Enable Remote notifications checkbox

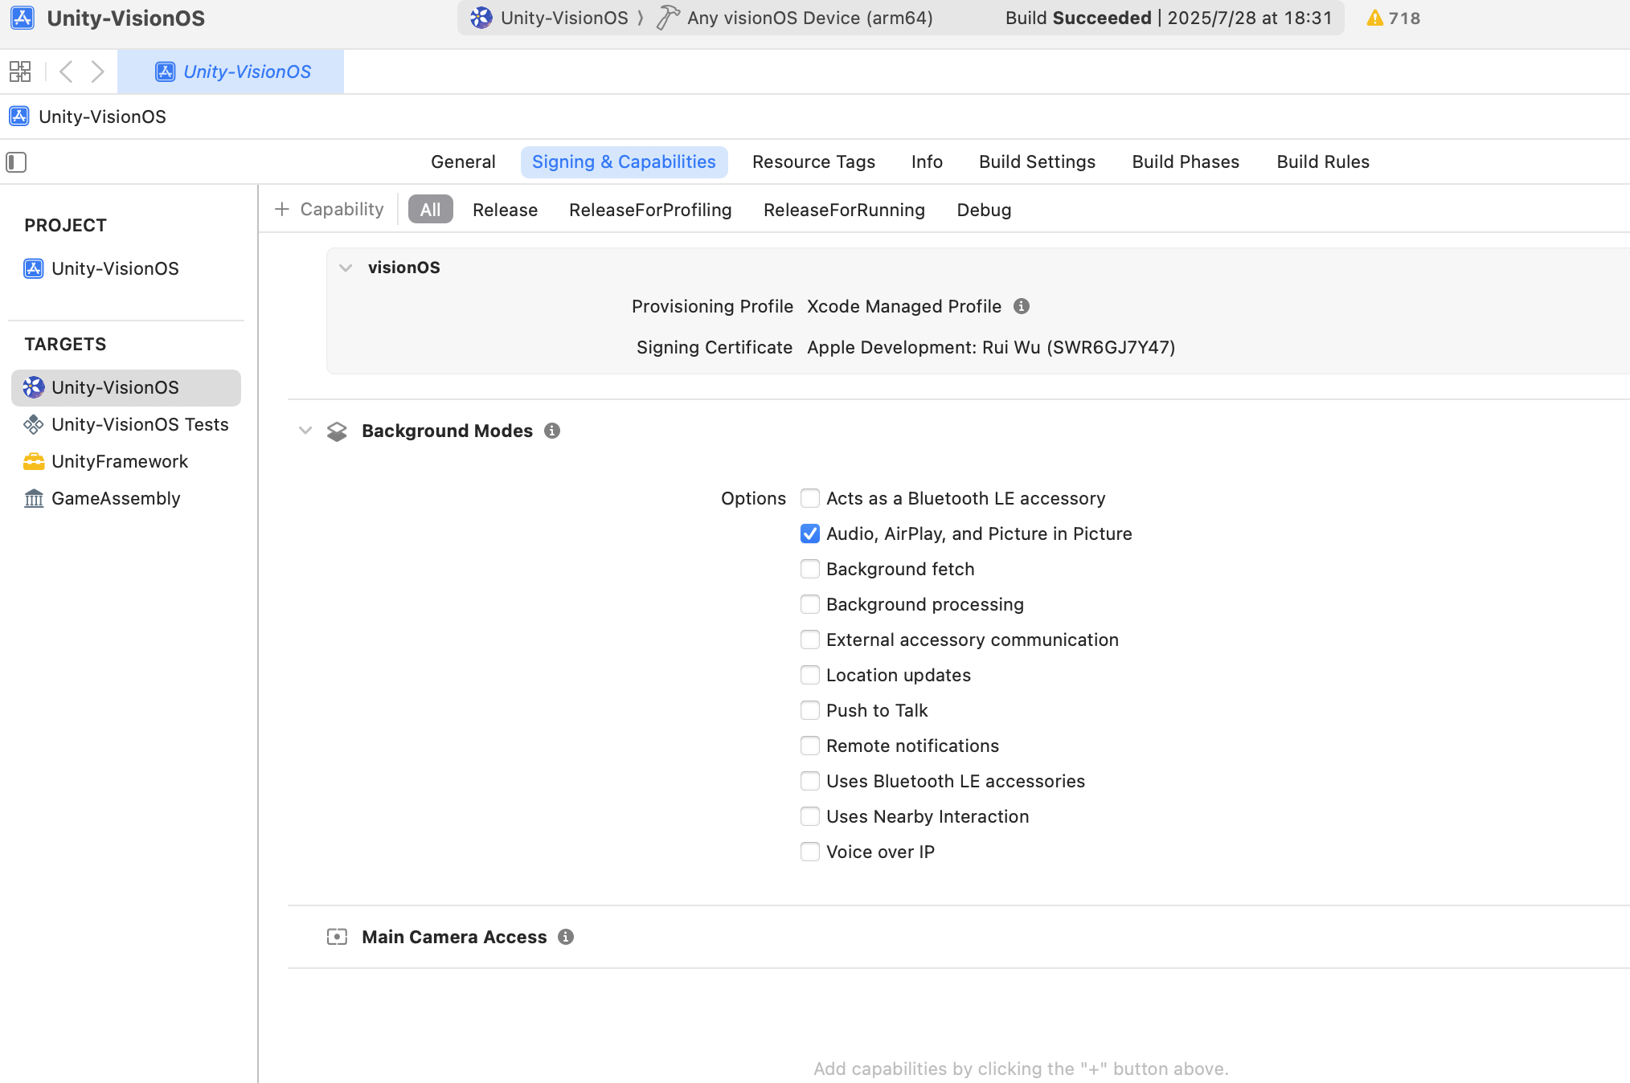[810, 746]
